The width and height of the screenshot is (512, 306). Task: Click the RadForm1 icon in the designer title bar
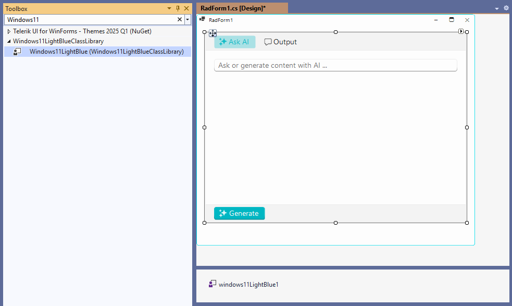[x=202, y=19]
